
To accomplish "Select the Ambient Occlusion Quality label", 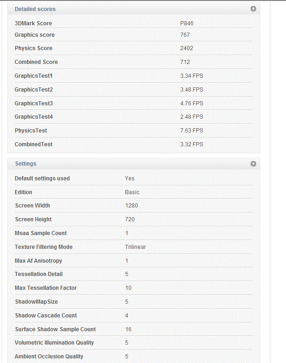I will pos(49,357).
